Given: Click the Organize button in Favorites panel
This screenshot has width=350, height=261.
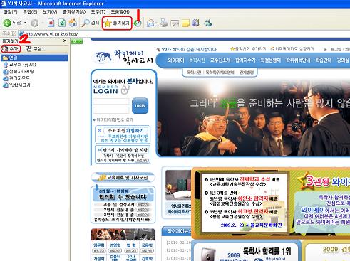Looking at the screenshot, I should point(36,49).
